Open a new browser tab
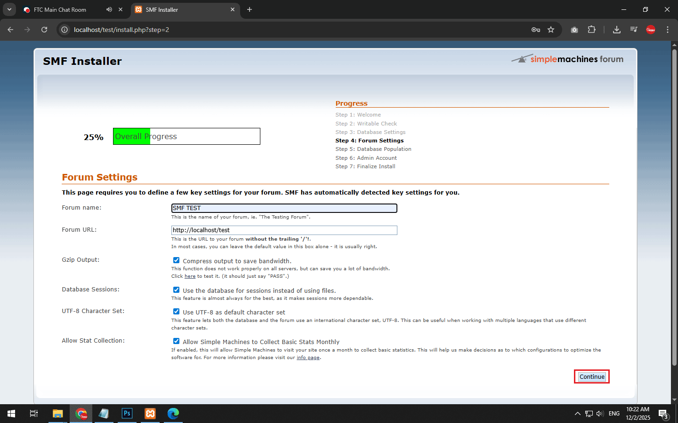Viewport: 678px width, 423px height. (x=250, y=9)
